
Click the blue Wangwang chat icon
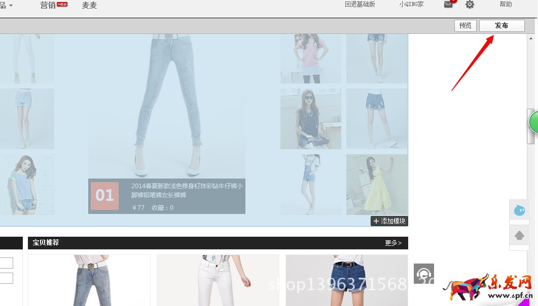point(519,210)
